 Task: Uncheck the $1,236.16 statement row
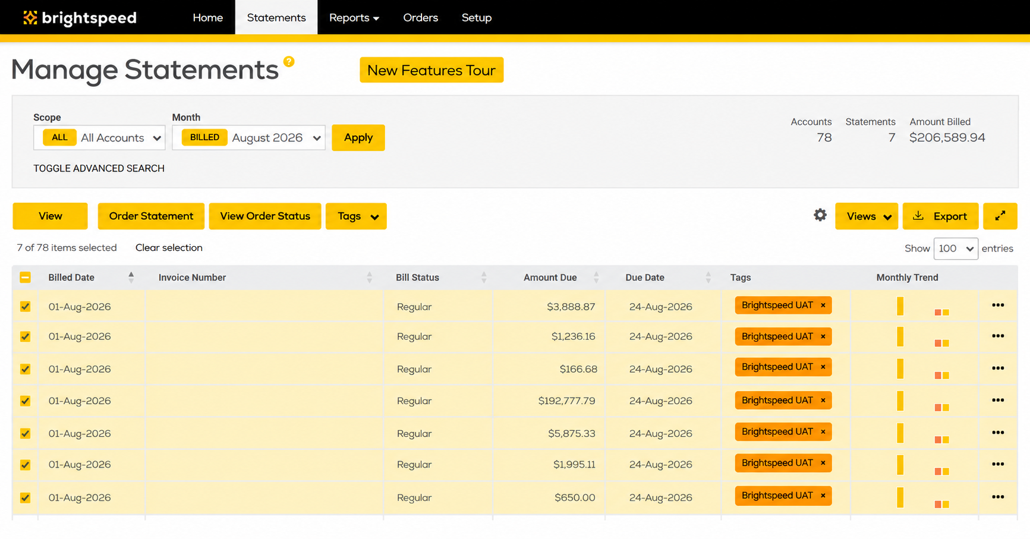(25, 337)
